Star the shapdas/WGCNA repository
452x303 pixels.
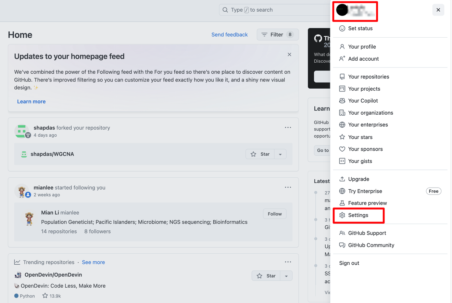point(260,154)
